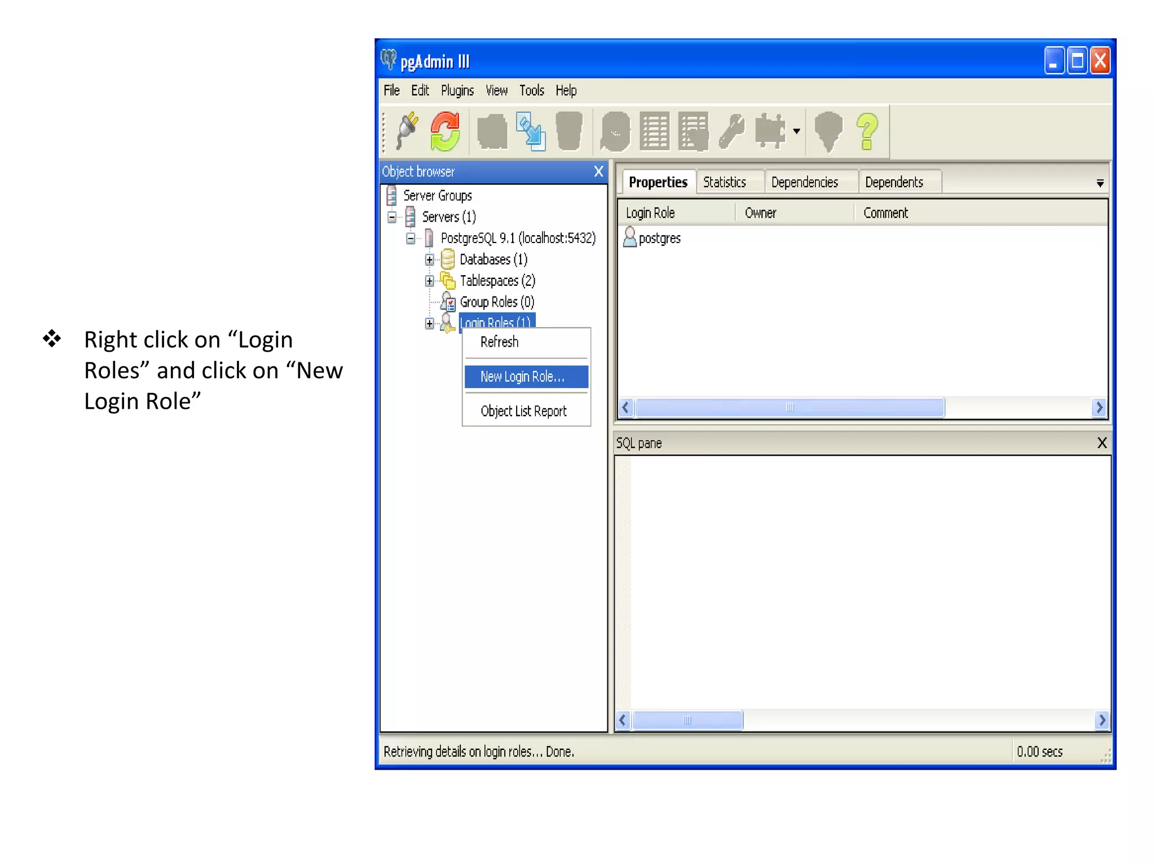Viewport: 1155px width, 866px height.
Task: Click the Create new object toolbar icon
Action: pos(531,131)
